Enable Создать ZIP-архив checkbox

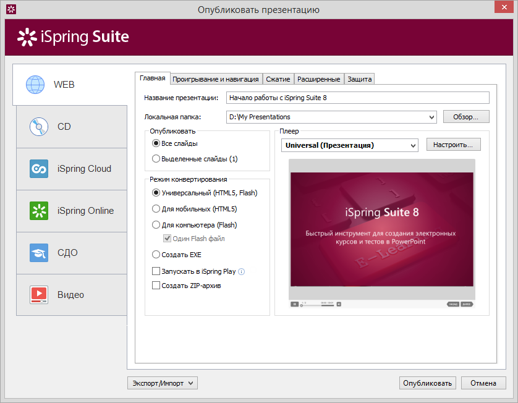[x=156, y=286]
